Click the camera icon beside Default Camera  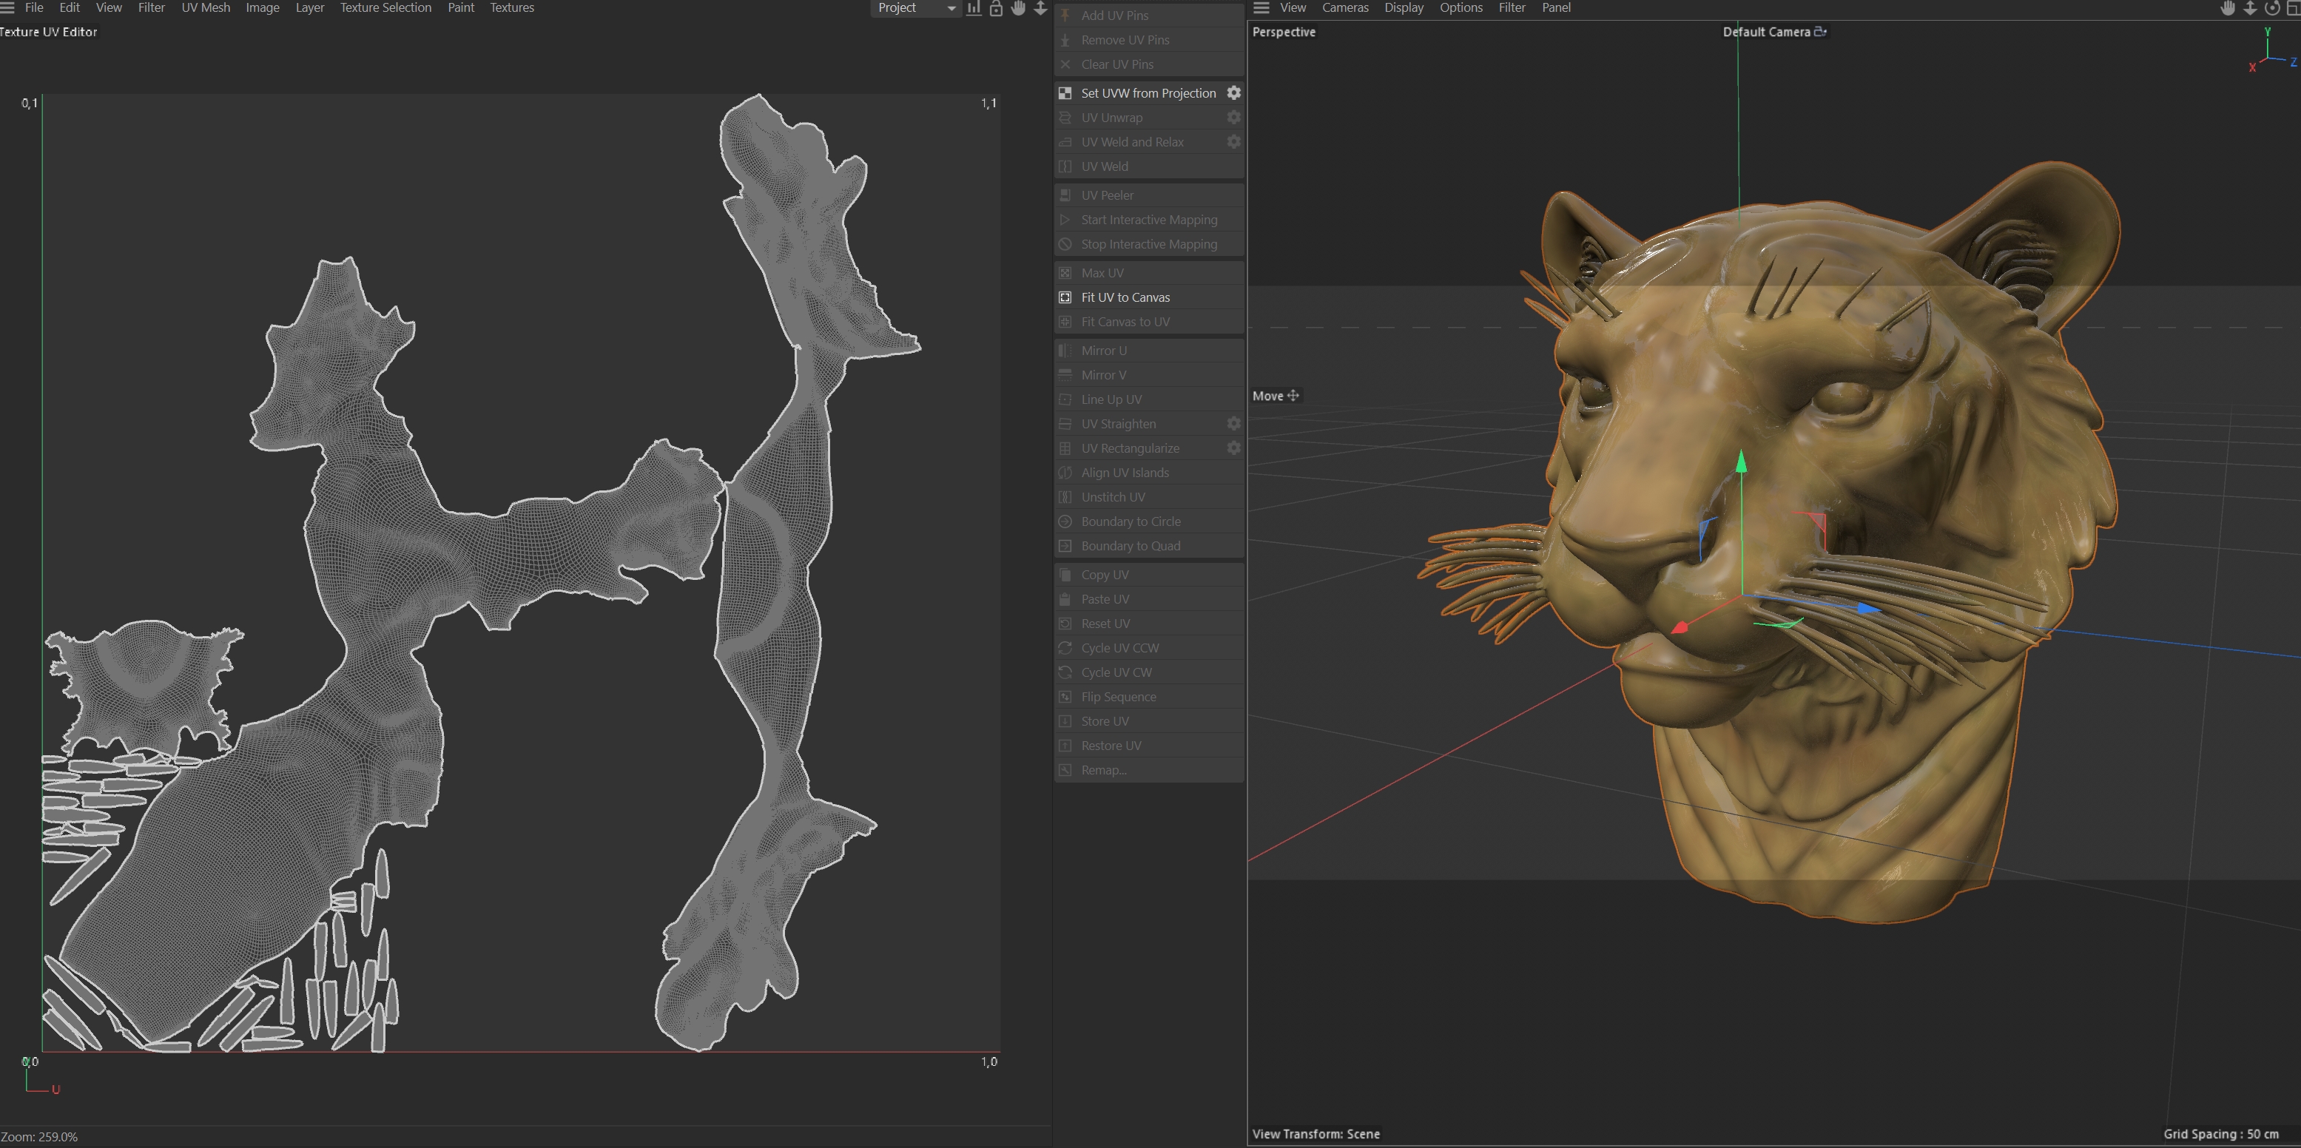click(x=1820, y=31)
